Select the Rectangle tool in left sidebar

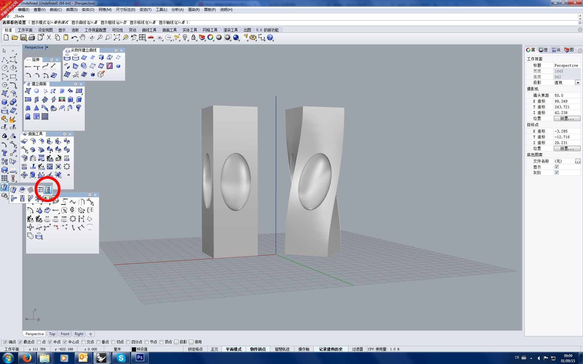coord(13,76)
